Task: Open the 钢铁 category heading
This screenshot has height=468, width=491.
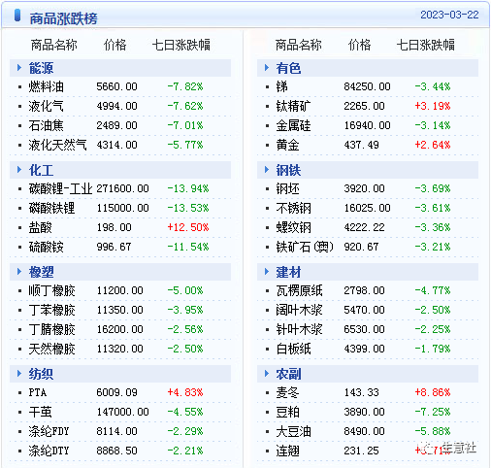Action: [288, 170]
